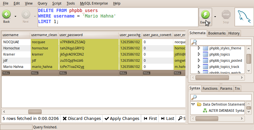Click the result grid scroll-left arrow

(x=4, y=111)
